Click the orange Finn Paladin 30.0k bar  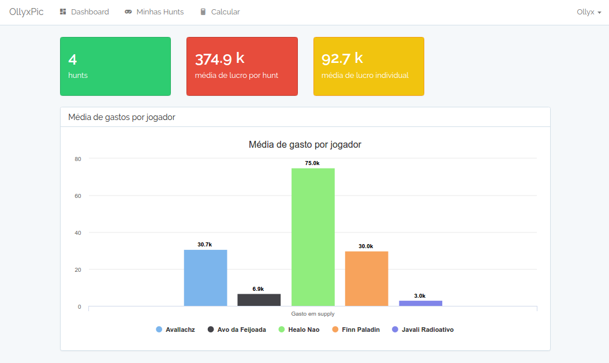tap(367, 278)
